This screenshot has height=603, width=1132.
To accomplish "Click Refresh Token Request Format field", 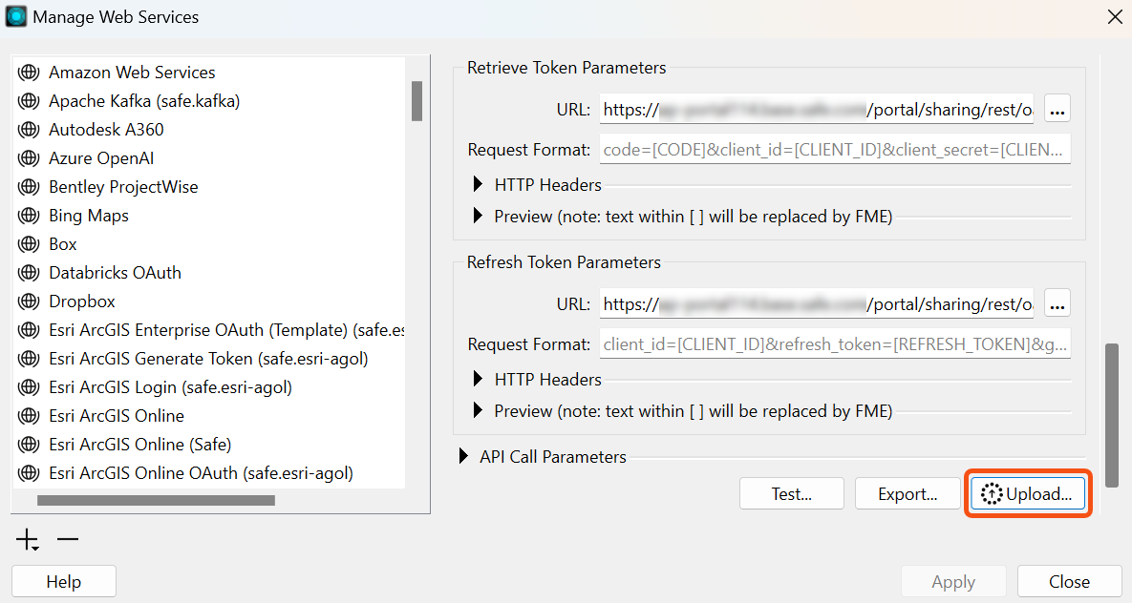I will [x=835, y=344].
